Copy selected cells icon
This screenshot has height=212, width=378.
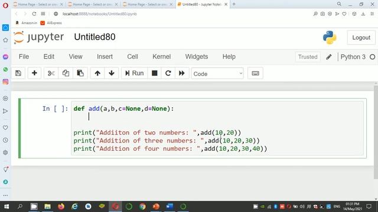66,73
